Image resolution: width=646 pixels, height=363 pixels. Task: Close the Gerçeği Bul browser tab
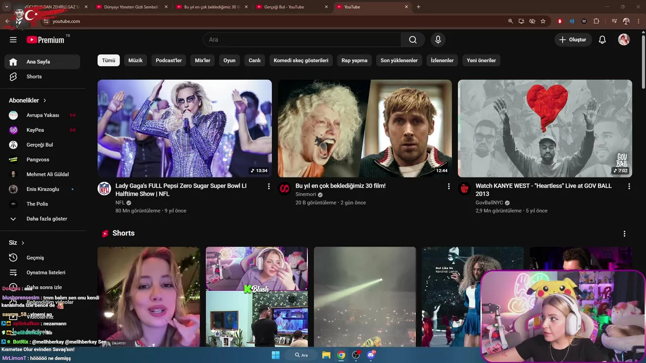point(326,7)
